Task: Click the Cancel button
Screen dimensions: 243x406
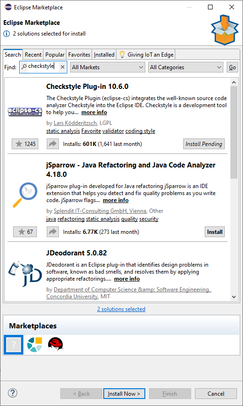Action: point(216,393)
